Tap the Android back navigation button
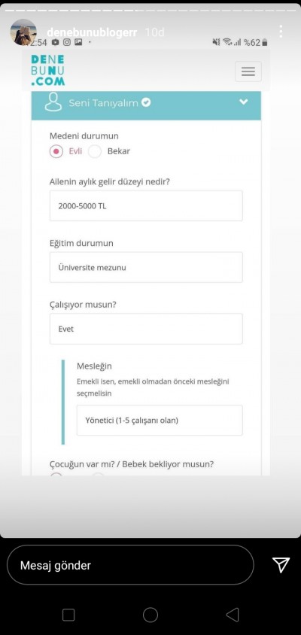 [232, 615]
